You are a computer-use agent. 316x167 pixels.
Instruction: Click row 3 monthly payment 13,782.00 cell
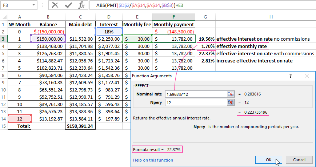pyautogui.click(x=173, y=39)
